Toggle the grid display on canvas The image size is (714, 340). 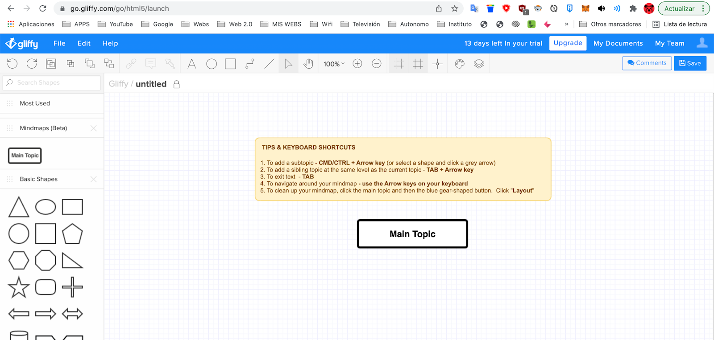pos(418,64)
